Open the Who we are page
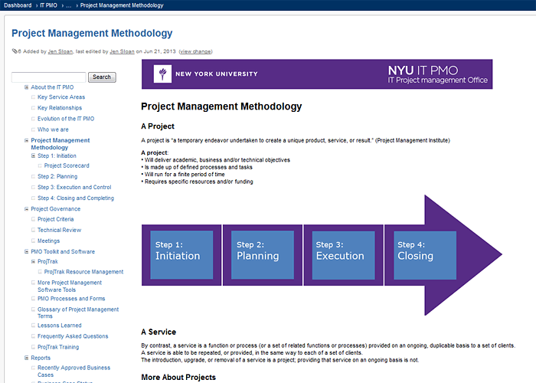 53,129
